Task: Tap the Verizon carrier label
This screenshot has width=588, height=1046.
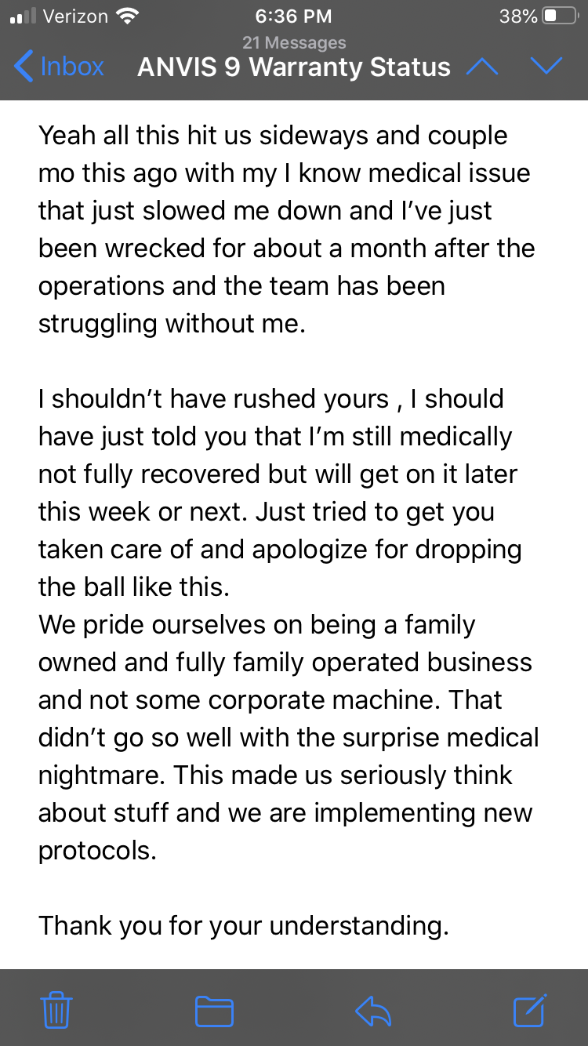Action: point(75,16)
